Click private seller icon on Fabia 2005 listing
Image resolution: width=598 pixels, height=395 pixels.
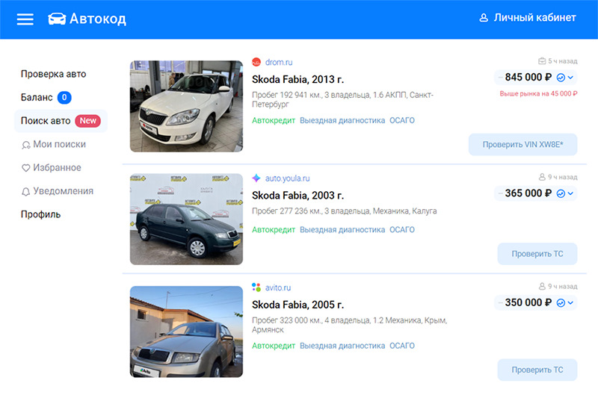click(542, 287)
